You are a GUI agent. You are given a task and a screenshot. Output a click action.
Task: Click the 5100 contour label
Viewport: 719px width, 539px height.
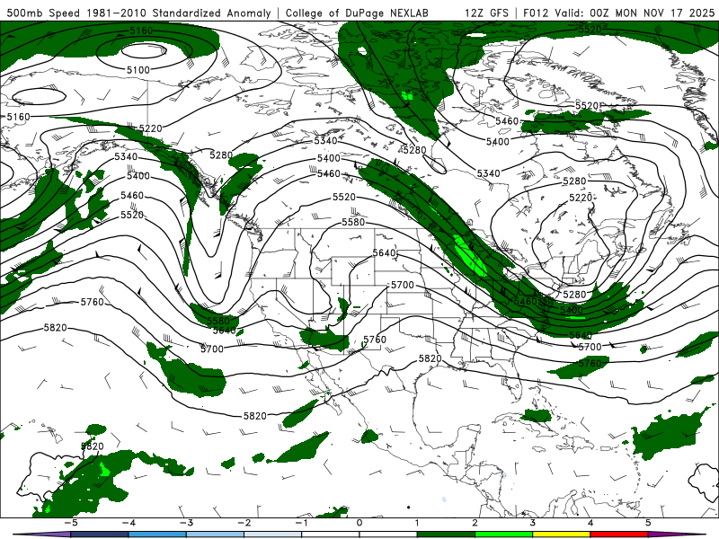[138, 70]
